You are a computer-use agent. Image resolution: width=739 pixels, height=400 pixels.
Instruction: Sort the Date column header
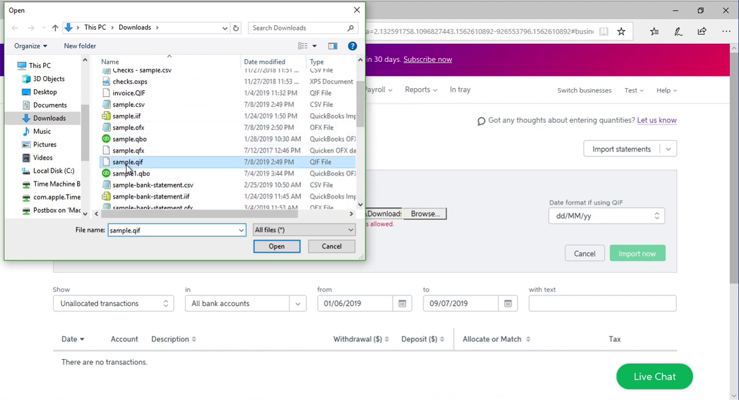(x=73, y=339)
